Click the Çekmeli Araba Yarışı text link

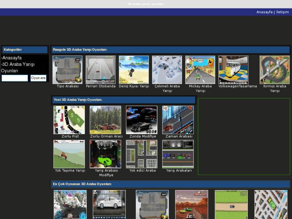click(x=167, y=88)
